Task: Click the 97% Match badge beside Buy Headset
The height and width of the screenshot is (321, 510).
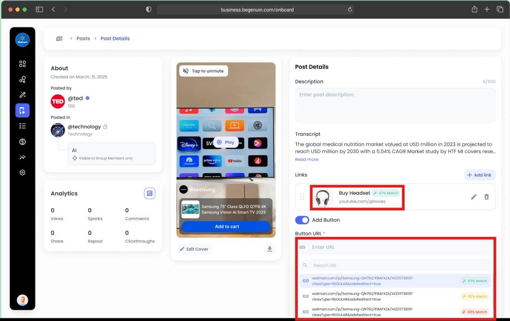Action: [386, 193]
